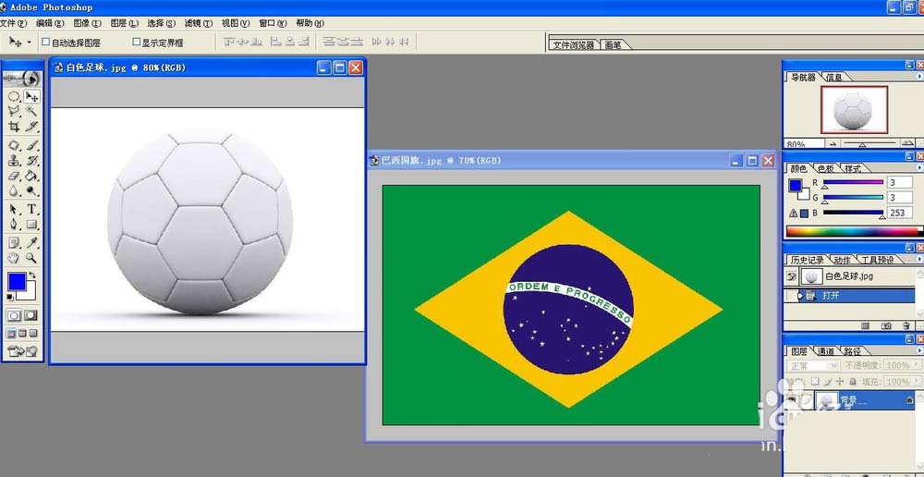Image resolution: width=924 pixels, height=477 pixels.
Task: Choose standard screen mode button
Action: pos(11,334)
